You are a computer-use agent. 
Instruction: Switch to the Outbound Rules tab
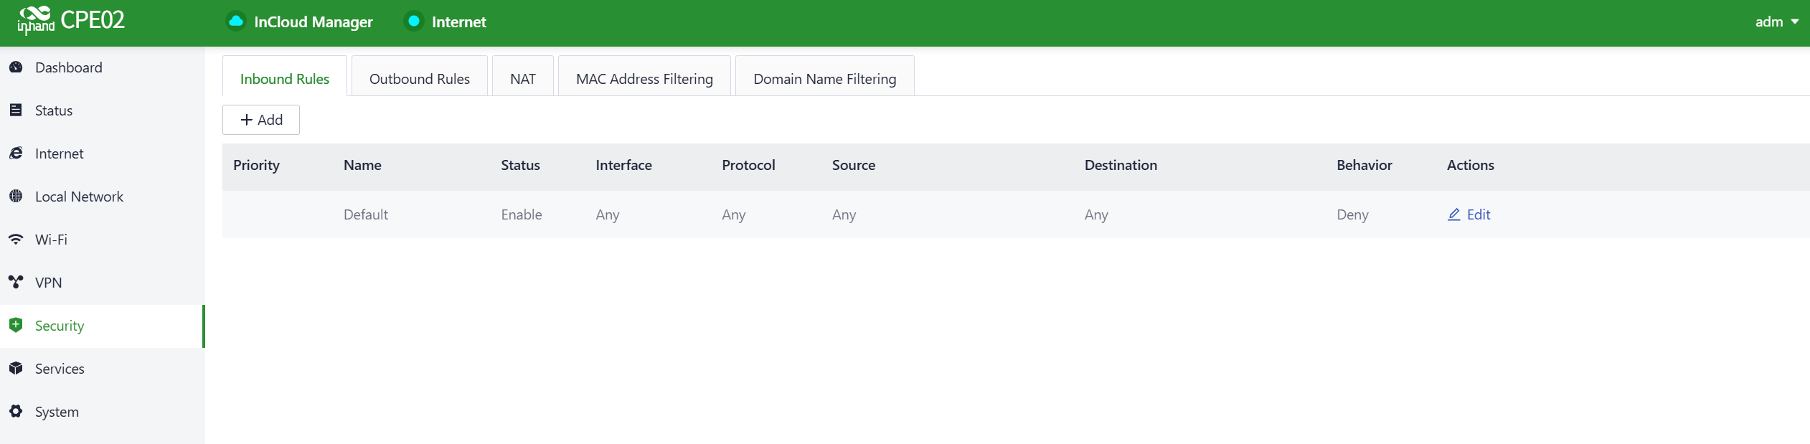pos(419,79)
